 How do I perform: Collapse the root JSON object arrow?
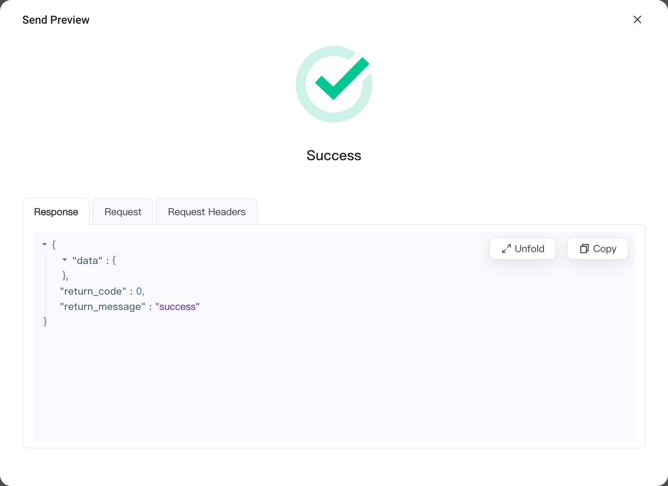[x=45, y=244]
